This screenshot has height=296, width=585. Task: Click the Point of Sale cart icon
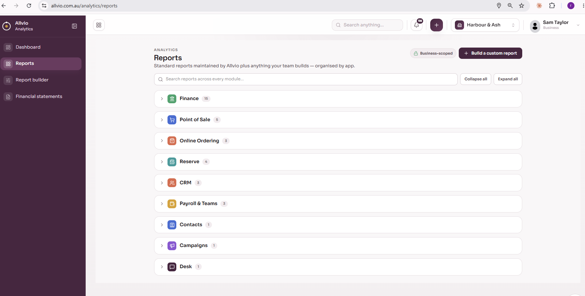(x=172, y=120)
